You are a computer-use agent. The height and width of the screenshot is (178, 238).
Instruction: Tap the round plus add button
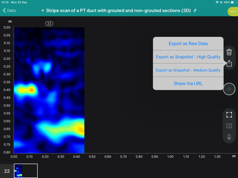pos(229,89)
